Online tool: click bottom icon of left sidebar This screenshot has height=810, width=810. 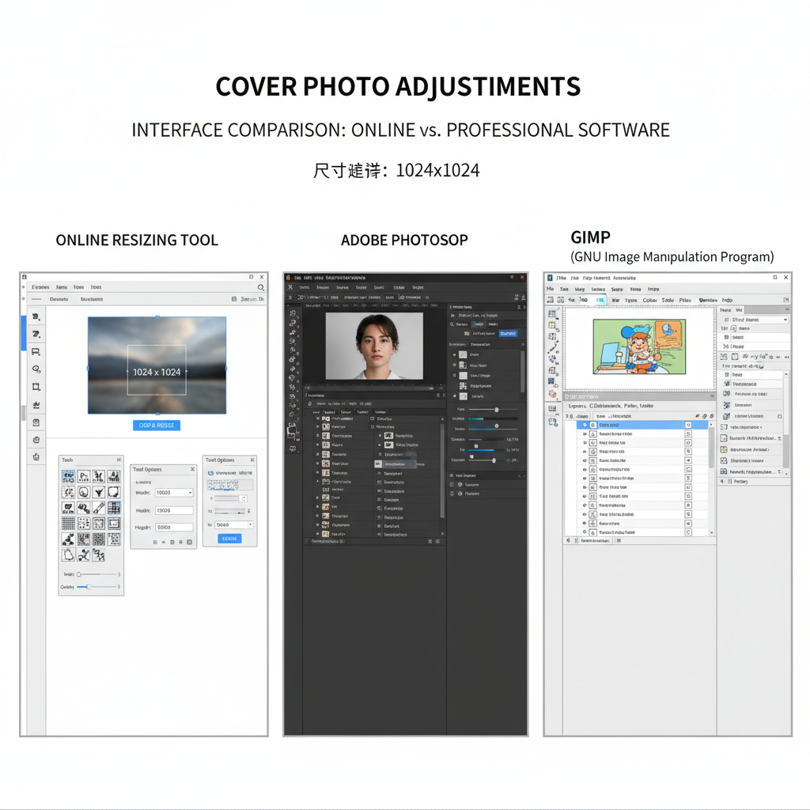[x=36, y=456]
